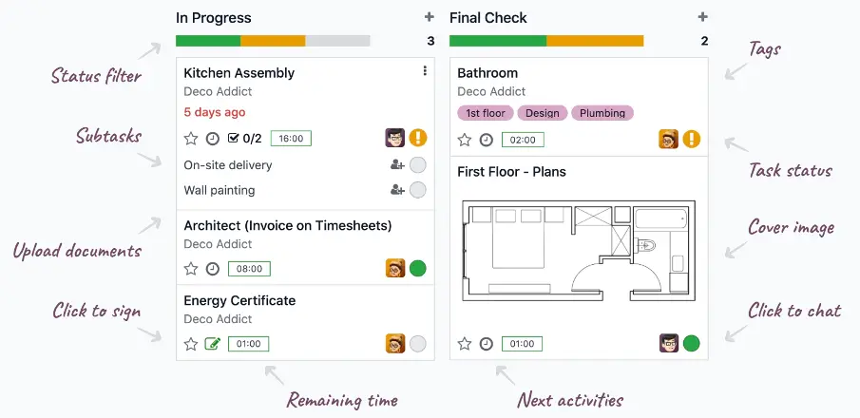Add a task in the Final Check column
The width and height of the screenshot is (860, 418).
(702, 17)
